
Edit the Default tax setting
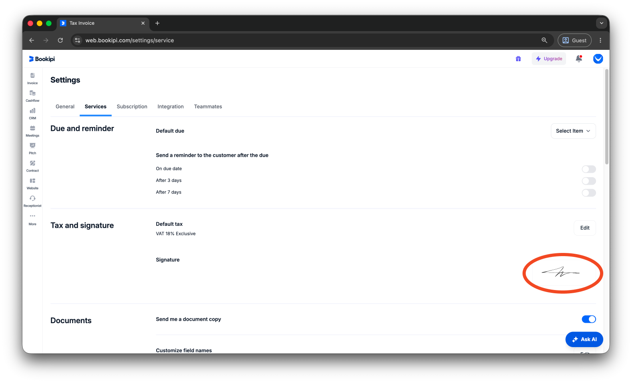(585, 228)
